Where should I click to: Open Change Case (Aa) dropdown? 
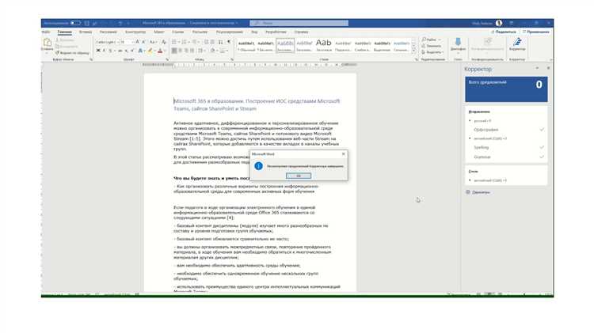click(153, 42)
